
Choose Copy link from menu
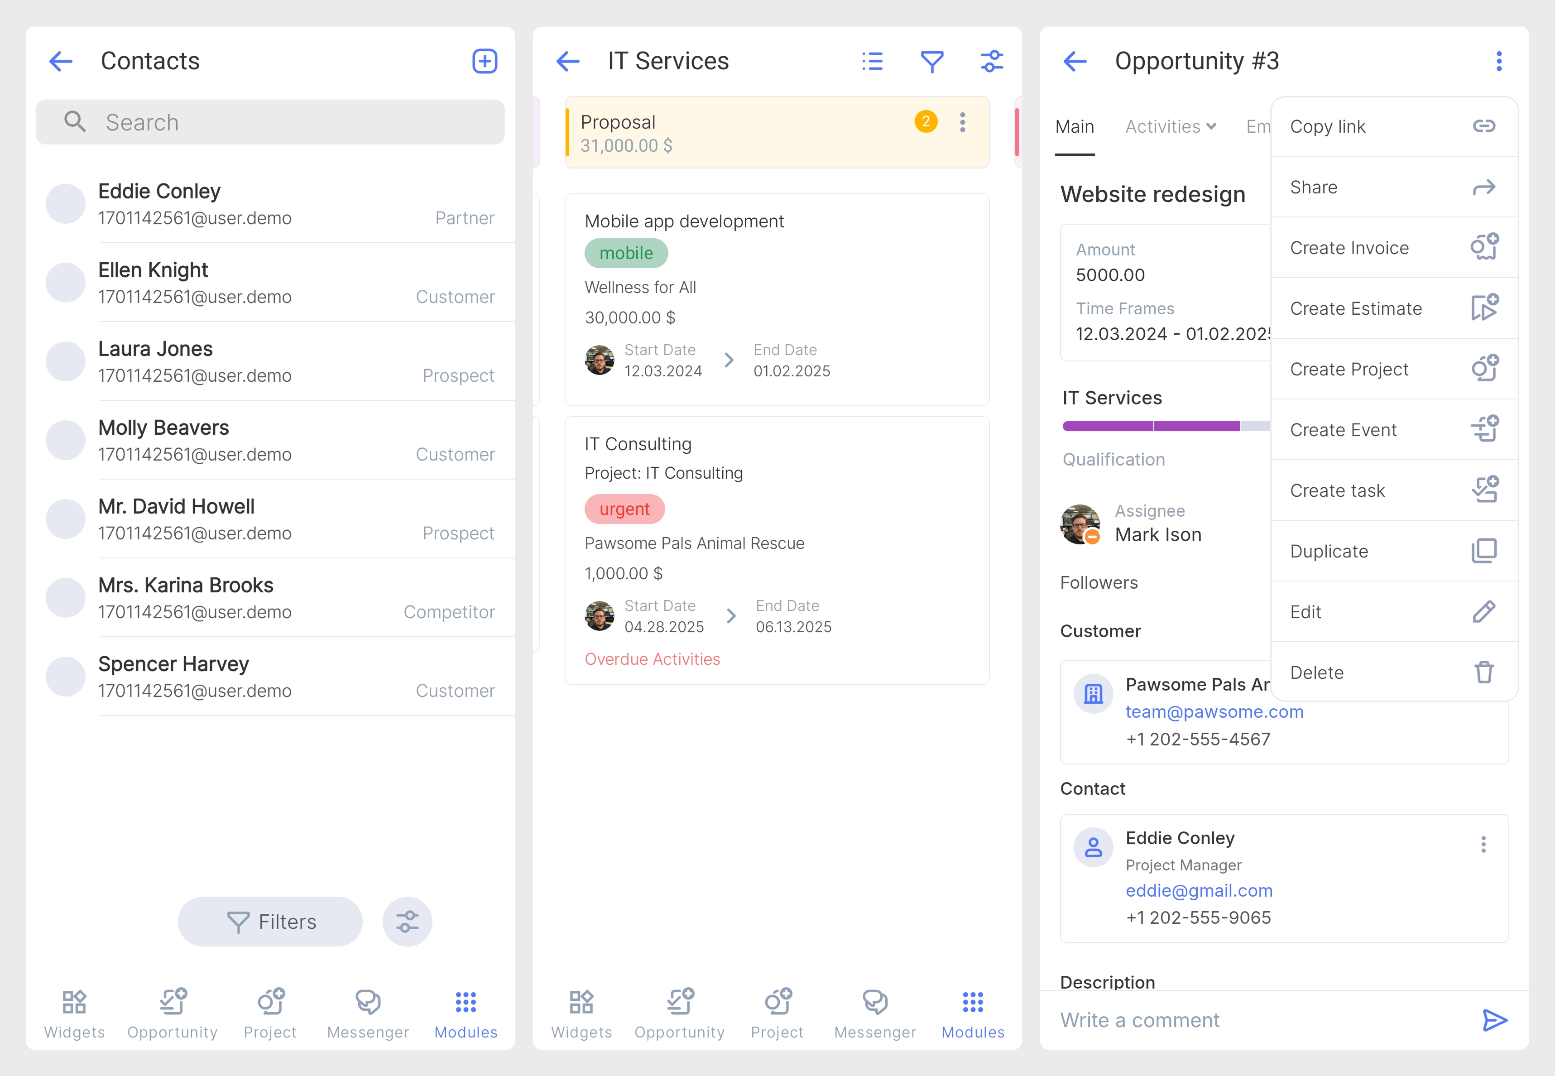(1394, 127)
